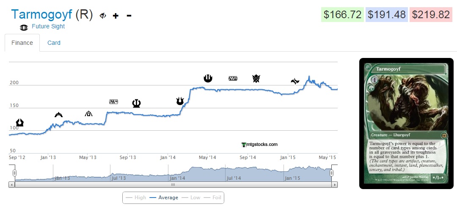Screen dimensions: 457x206
Task: Click the M14 set marker on chart
Action: (113, 102)
